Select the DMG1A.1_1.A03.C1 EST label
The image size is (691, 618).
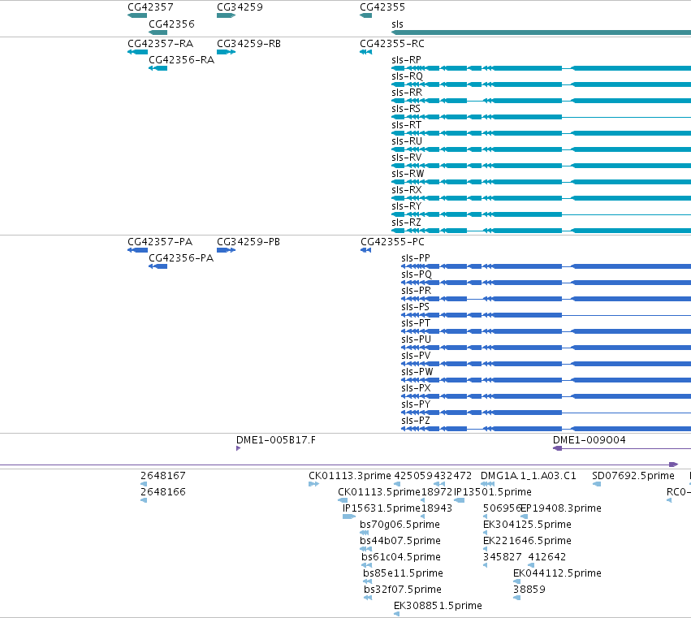[x=529, y=476]
